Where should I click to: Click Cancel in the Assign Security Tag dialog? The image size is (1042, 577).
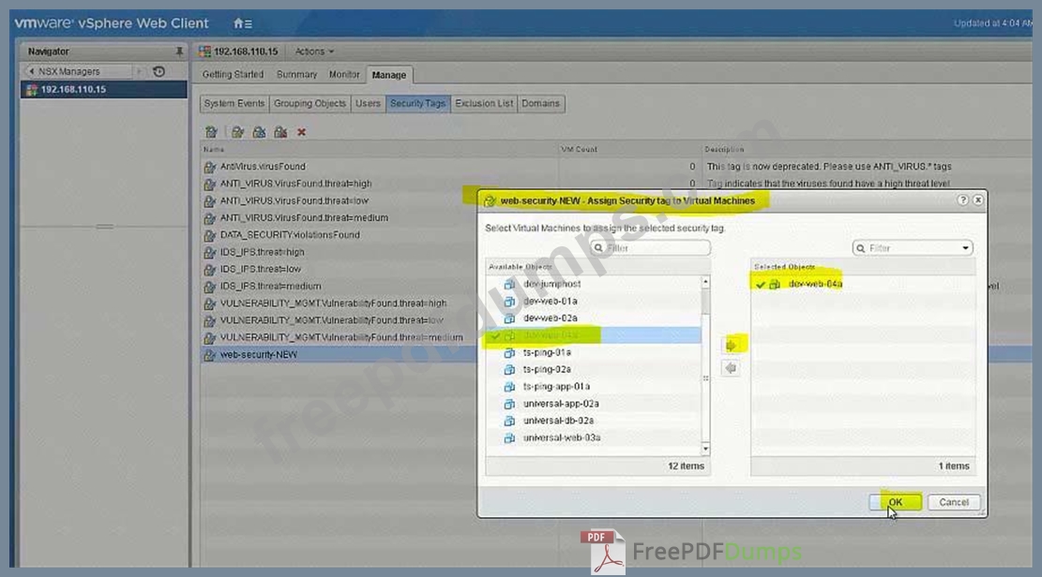pos(954,502)
